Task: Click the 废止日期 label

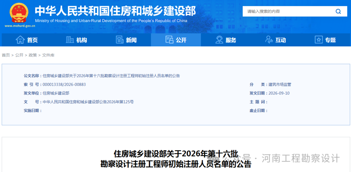Action: (x=259, y=111)
